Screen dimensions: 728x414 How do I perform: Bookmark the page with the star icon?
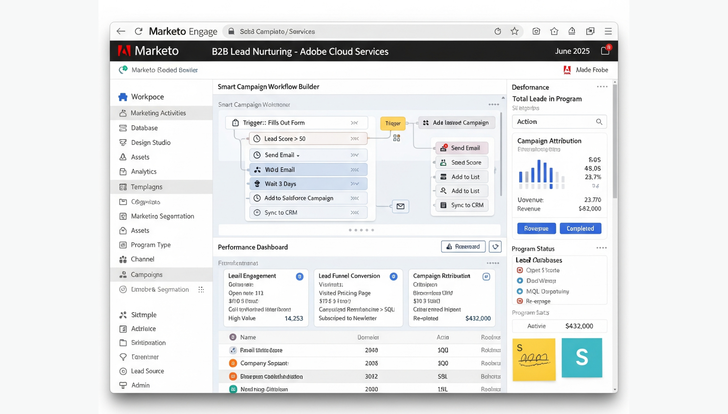(515, 31)
